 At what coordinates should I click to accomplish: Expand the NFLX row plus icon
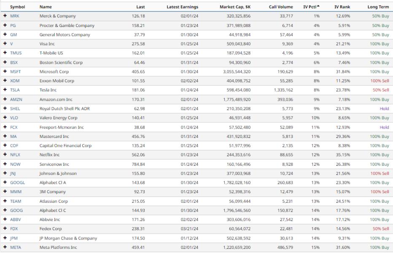click(5, 154)
